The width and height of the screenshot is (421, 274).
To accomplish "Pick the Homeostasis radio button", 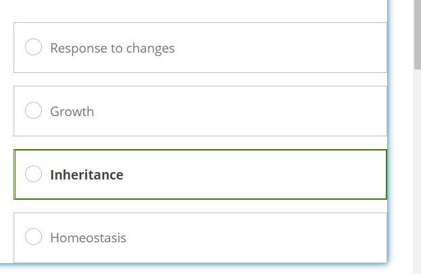I will 33,237.
